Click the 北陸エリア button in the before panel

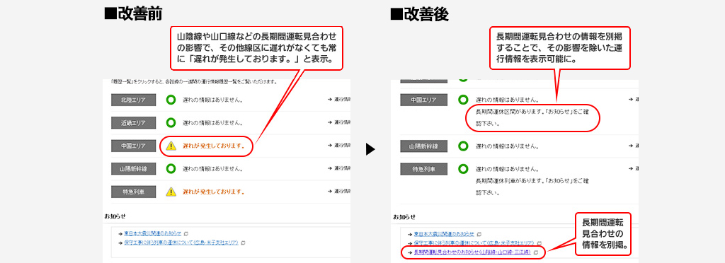tap(133, 100)
